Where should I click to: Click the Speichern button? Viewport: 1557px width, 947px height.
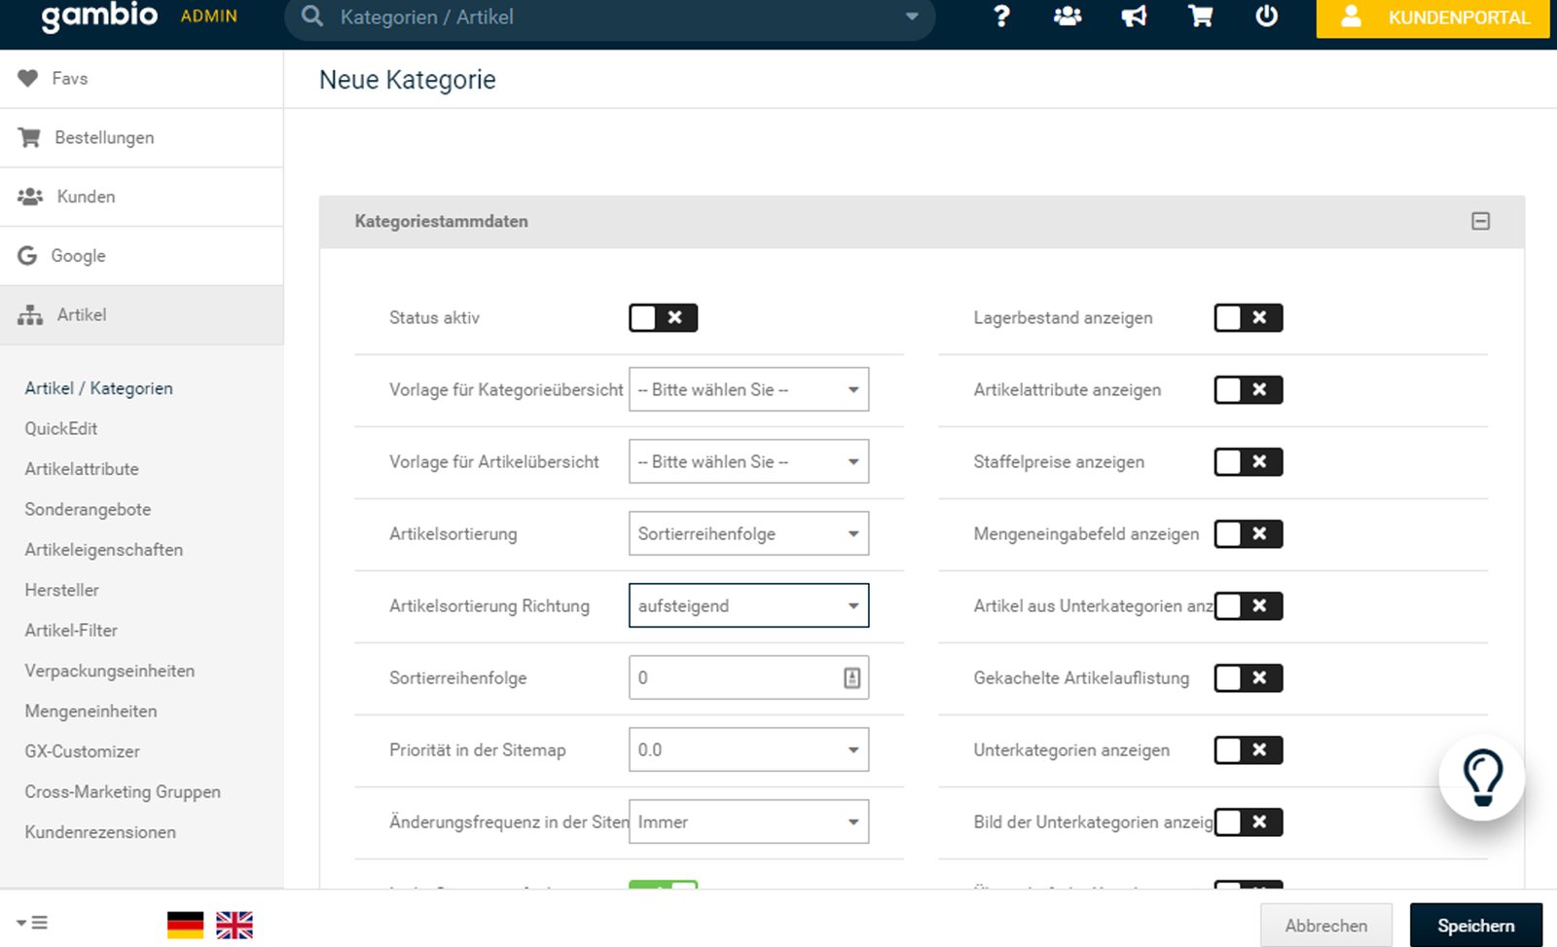pyautogui.click(x=1475, y=926)
